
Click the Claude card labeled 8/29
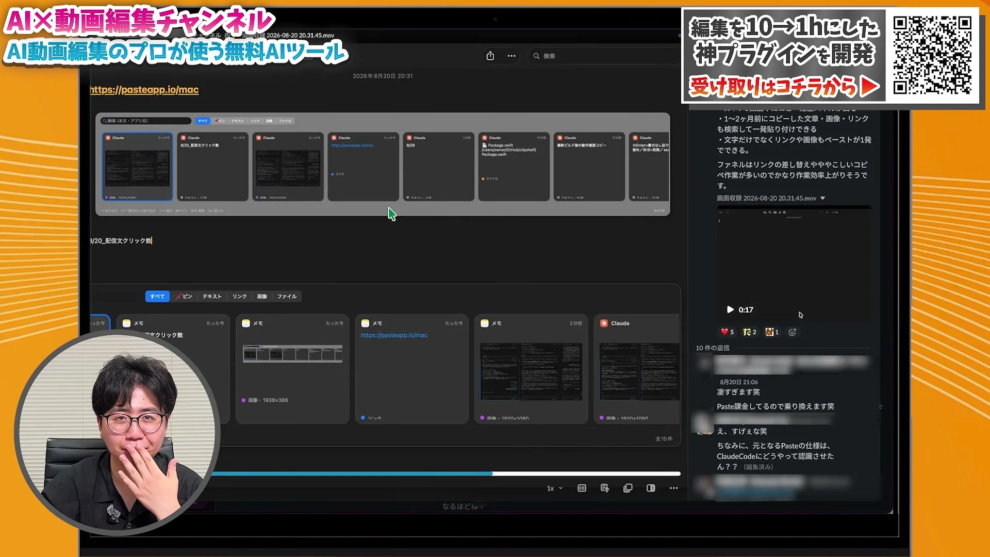438,167
